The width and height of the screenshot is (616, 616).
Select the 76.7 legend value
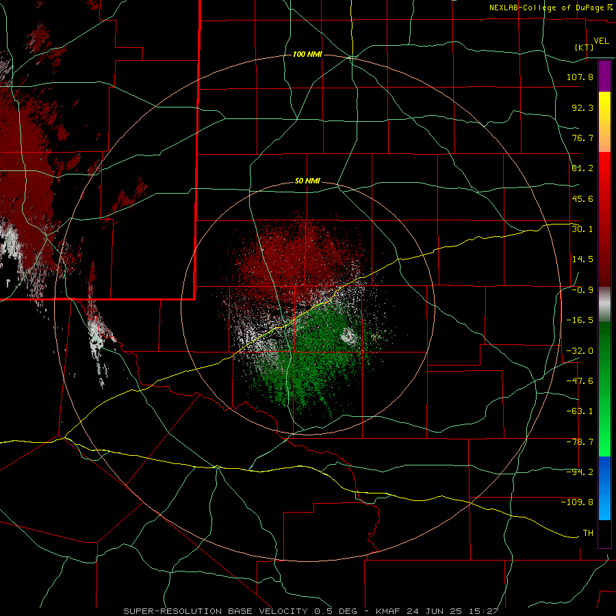click(582, 138)
